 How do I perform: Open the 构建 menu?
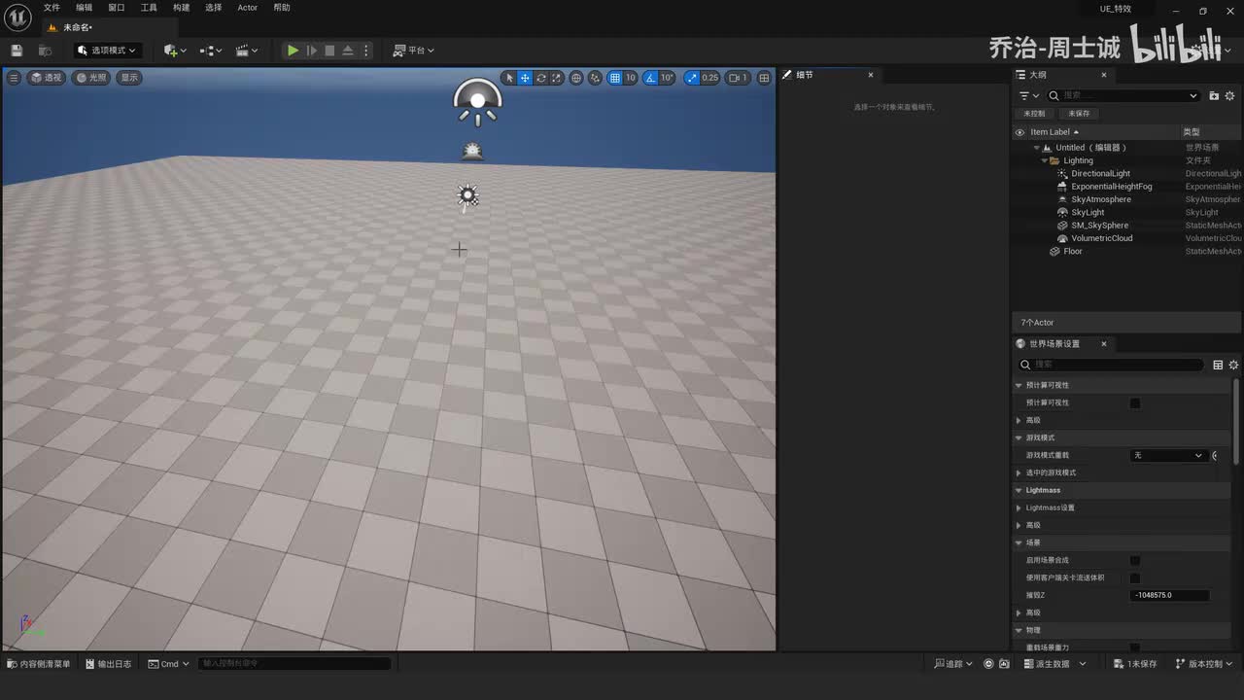[x=182, y=8]
